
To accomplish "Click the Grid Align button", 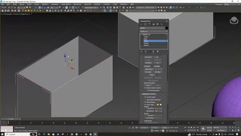I will click(157, 72).
